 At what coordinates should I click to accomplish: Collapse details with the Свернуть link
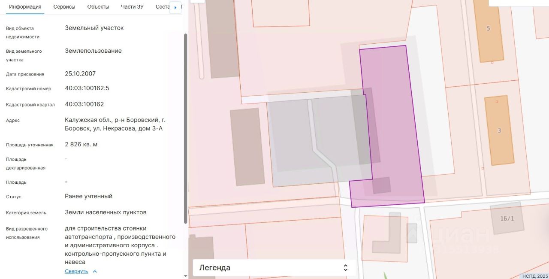pyautogui.click(x=76, y=271)
